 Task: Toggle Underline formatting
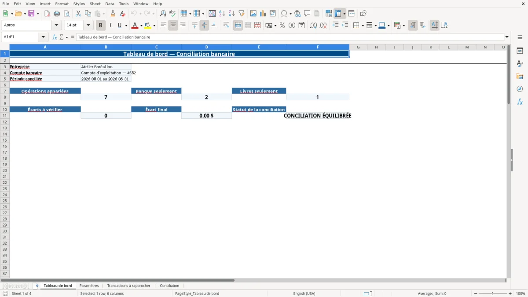[119, 26]
